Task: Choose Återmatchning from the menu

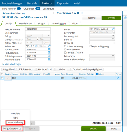Action: pos(15,122)
